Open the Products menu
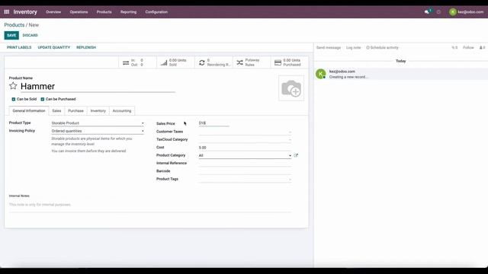 104,12
